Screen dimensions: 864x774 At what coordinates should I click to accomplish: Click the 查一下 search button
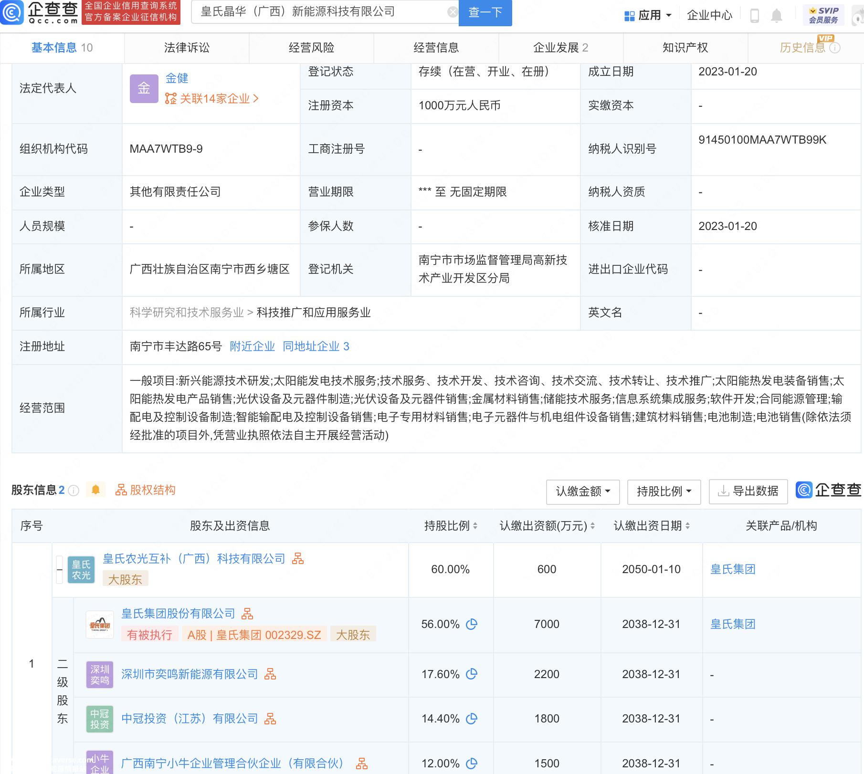pos(485,13)
